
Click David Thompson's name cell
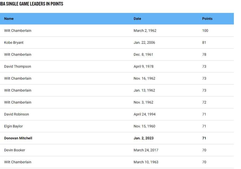click(x=18, y=66)
